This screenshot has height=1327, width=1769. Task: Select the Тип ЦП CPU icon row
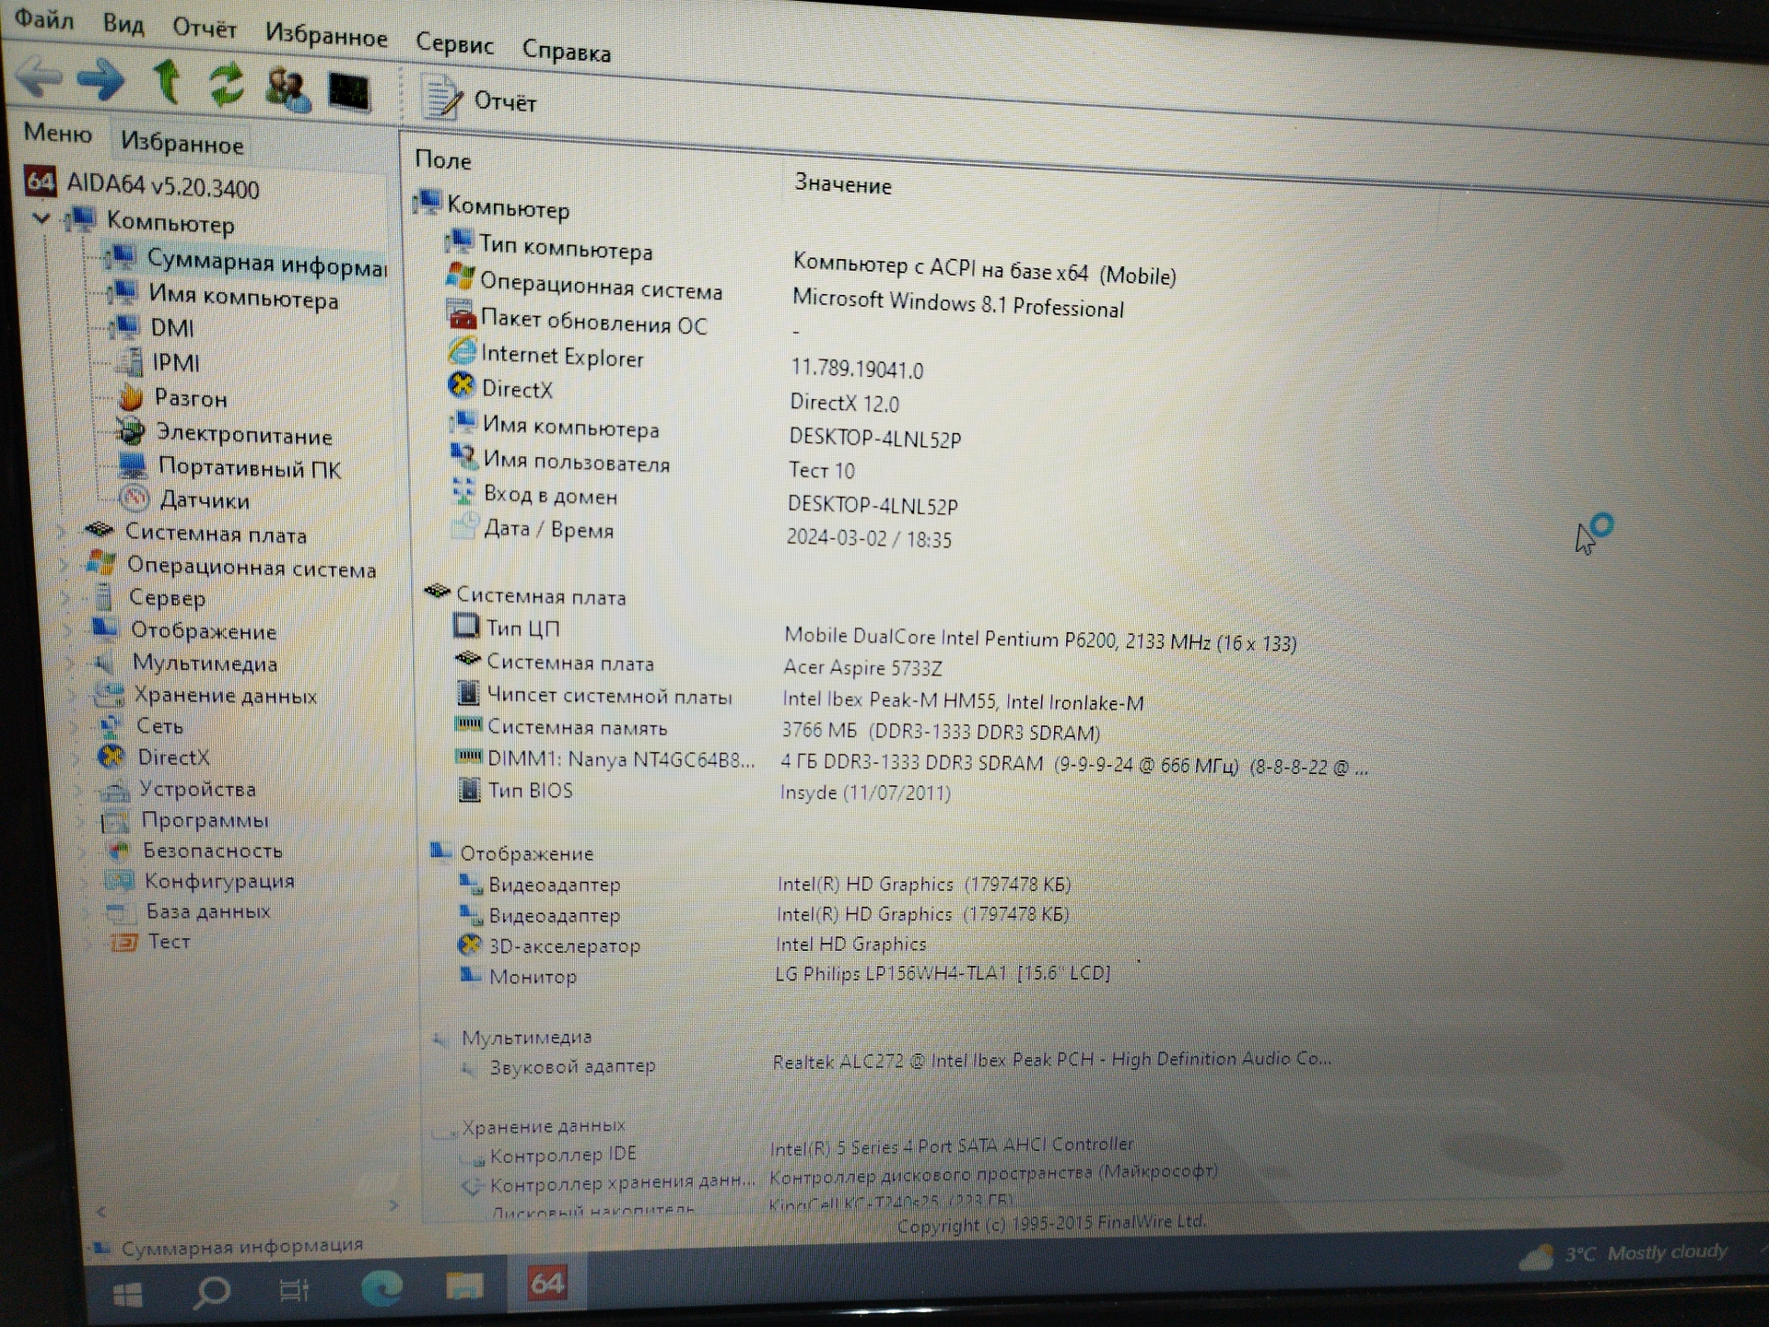[x=507, y=628]
